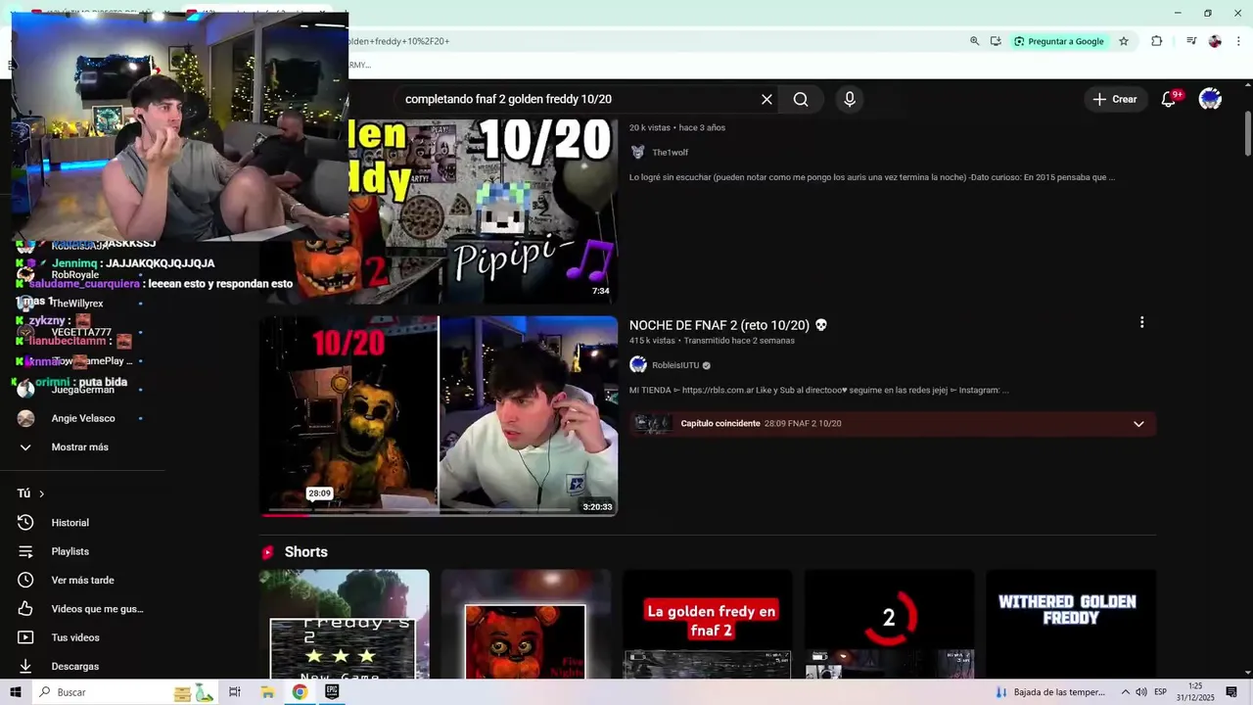Click the YouTube search magnifier button
This screenshot has width=1253, height=705.
click(801, 99)
